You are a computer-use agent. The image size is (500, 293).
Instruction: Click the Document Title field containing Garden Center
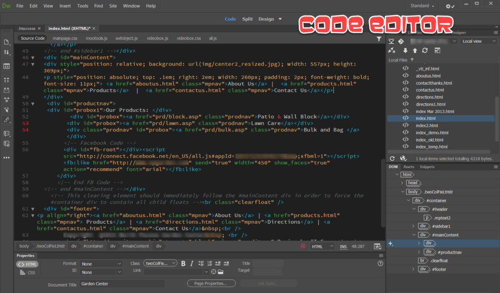(122, 284)
